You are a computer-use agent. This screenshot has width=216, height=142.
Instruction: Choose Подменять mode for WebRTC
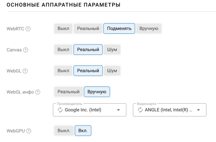119,29
